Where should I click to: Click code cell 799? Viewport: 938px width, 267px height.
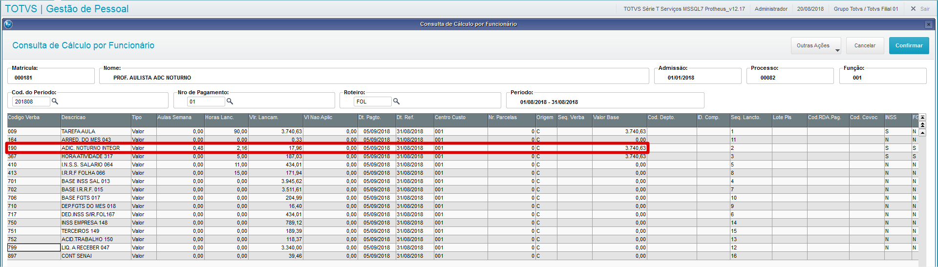34,247
